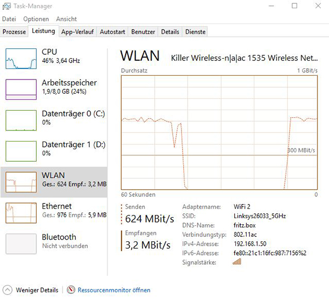Open Ressourcenmonitor öffnen link

pos(114,290)
